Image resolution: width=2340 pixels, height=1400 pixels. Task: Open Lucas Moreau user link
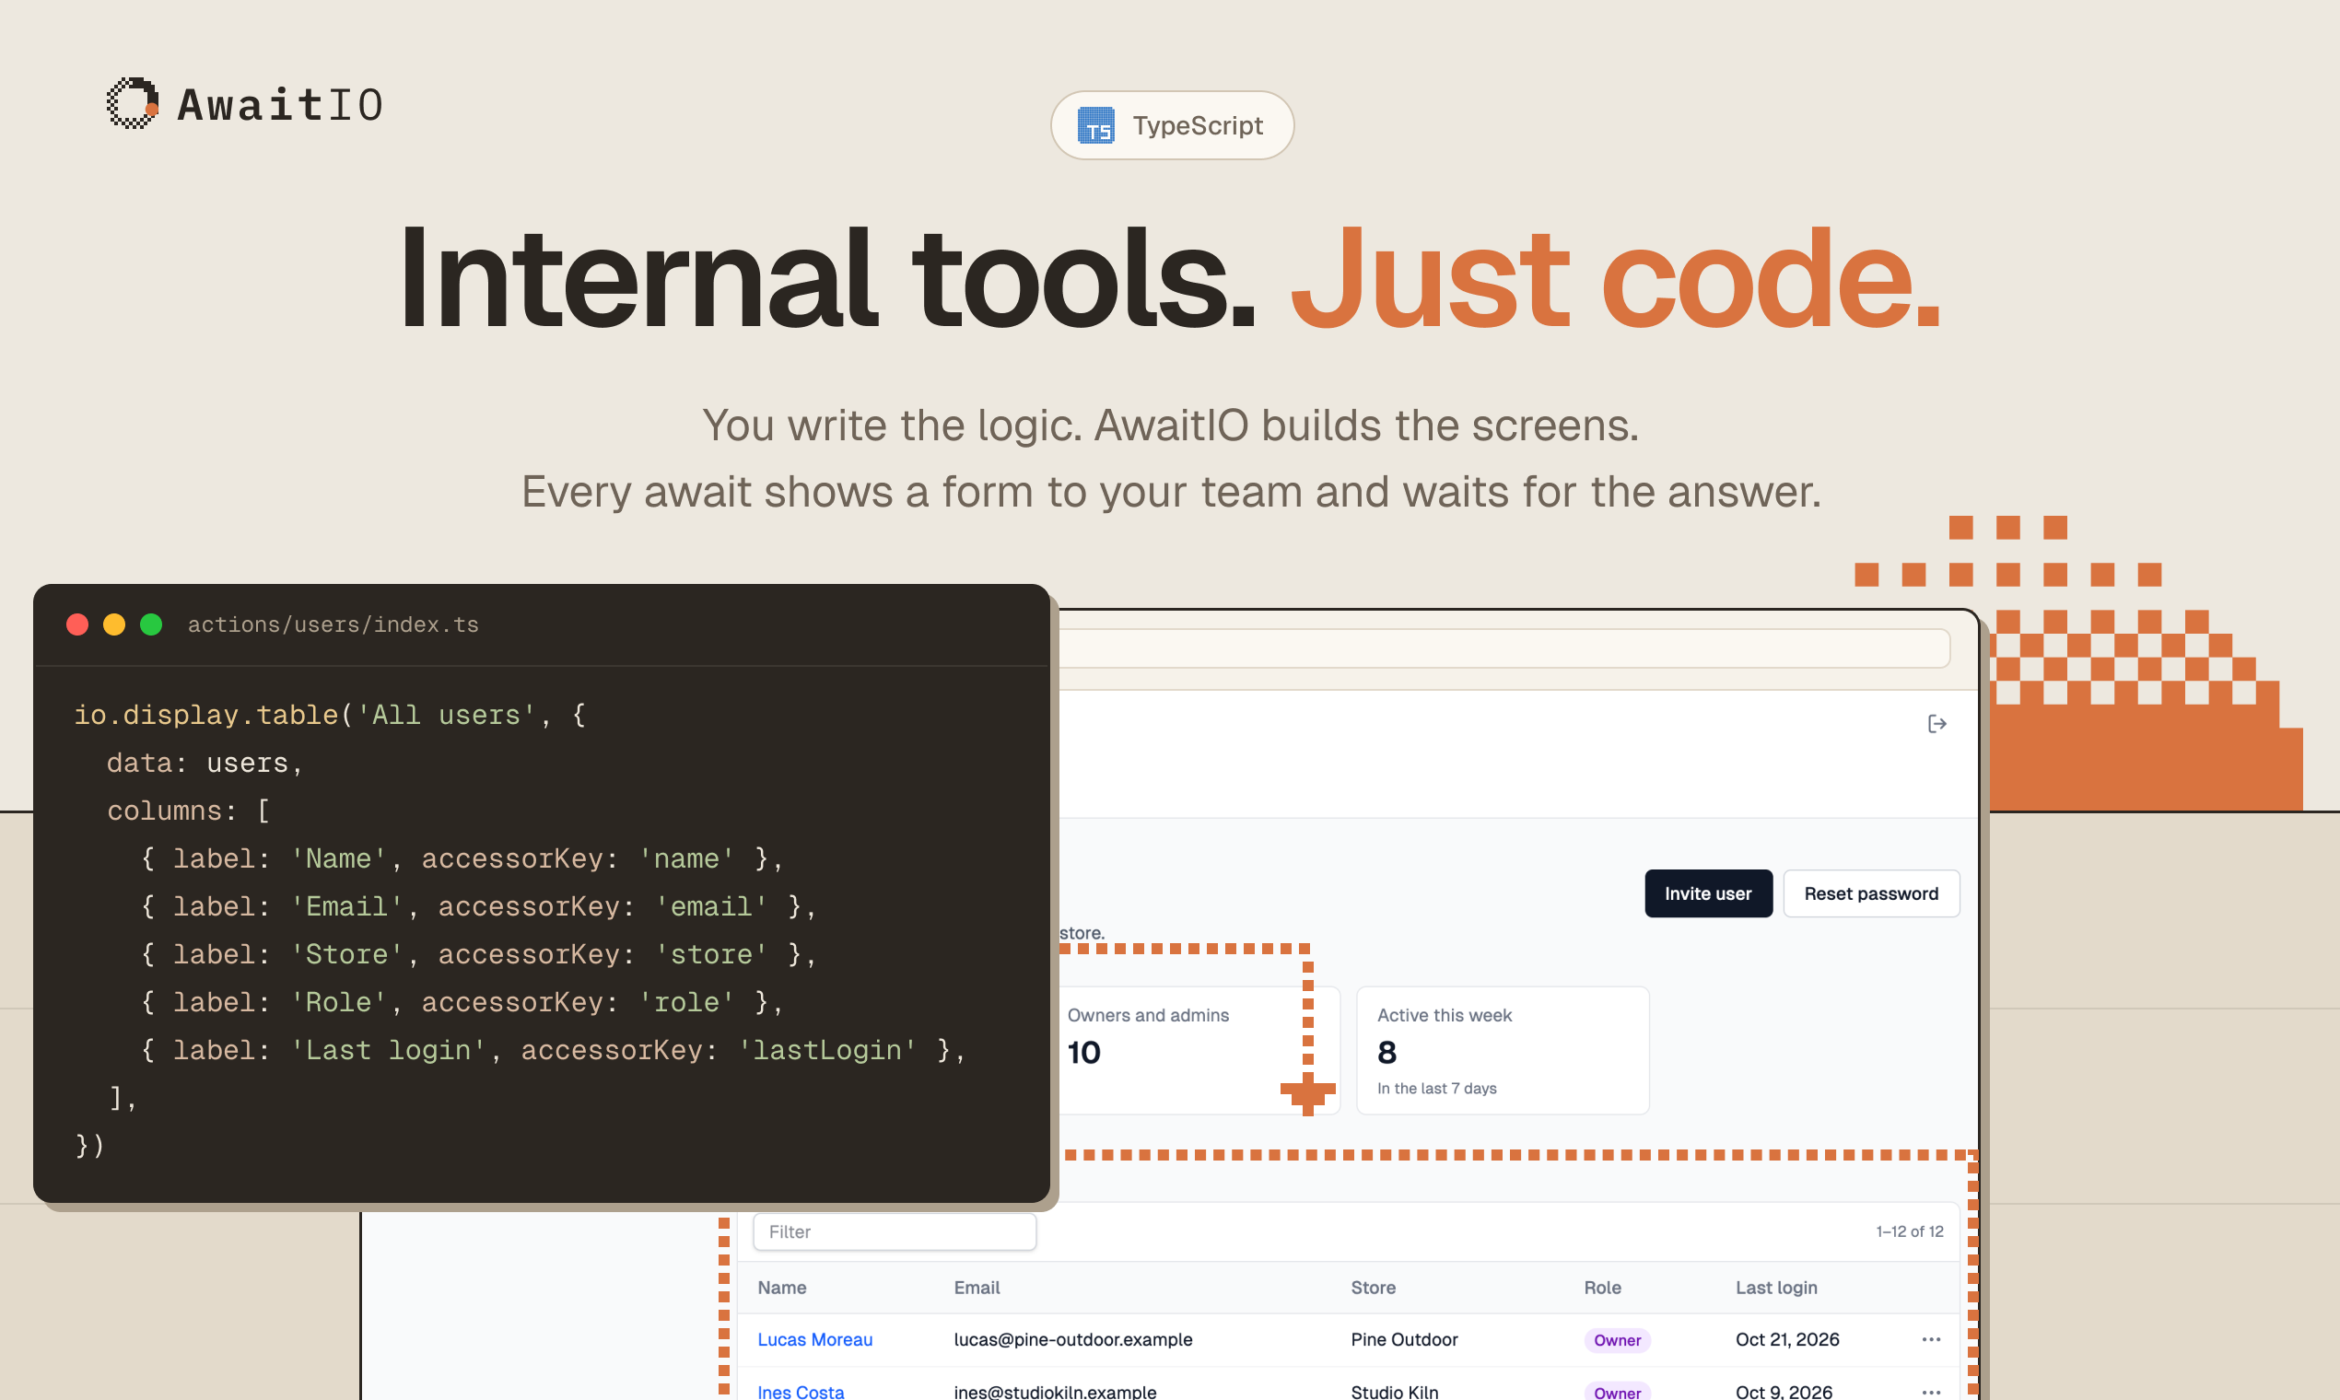click(814, 1339)
